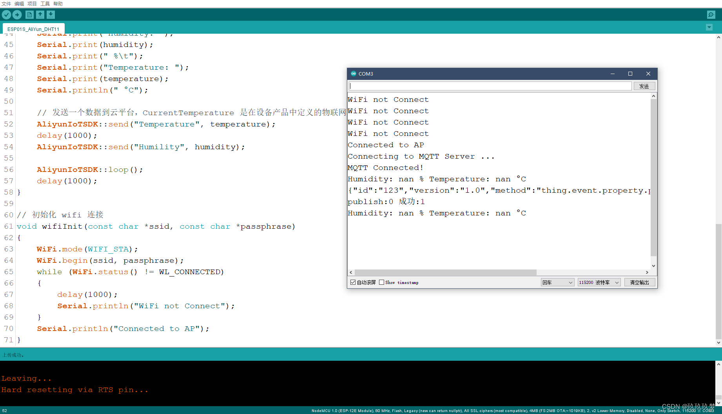Save the sketch with the Save icon
722x414 pixels.
[51, 15]
